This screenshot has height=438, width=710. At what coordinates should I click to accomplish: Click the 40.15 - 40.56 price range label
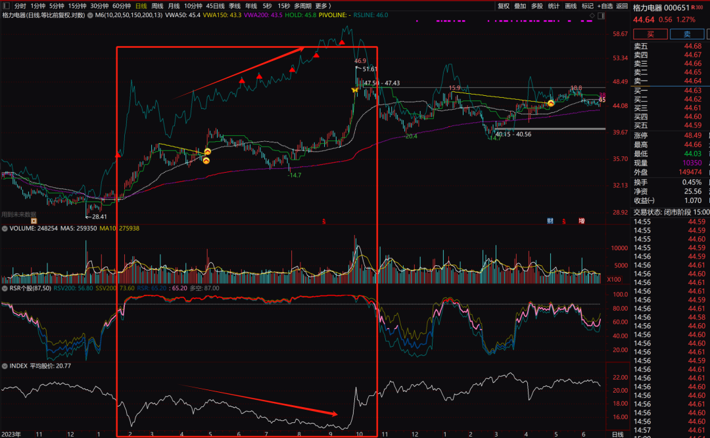(513, 135)
